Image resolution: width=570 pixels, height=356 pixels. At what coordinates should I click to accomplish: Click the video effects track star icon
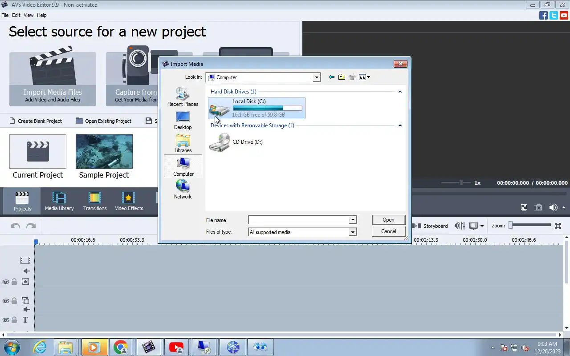click(25, 282)
